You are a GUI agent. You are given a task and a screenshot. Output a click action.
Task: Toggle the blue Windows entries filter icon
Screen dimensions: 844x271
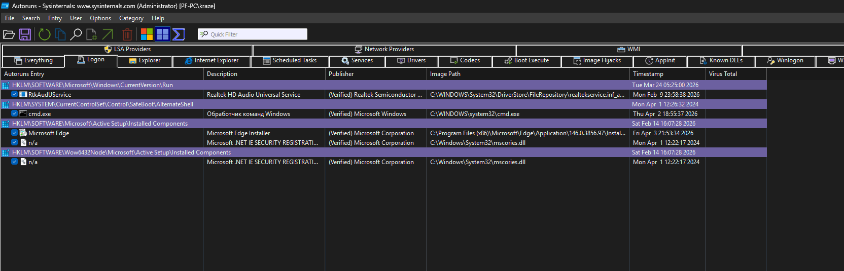(162, 34)
